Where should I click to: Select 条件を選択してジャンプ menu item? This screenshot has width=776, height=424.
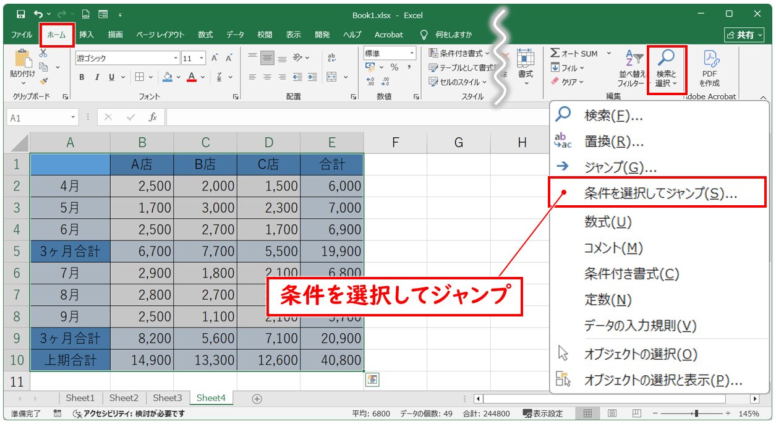click(x=660, y=193)
